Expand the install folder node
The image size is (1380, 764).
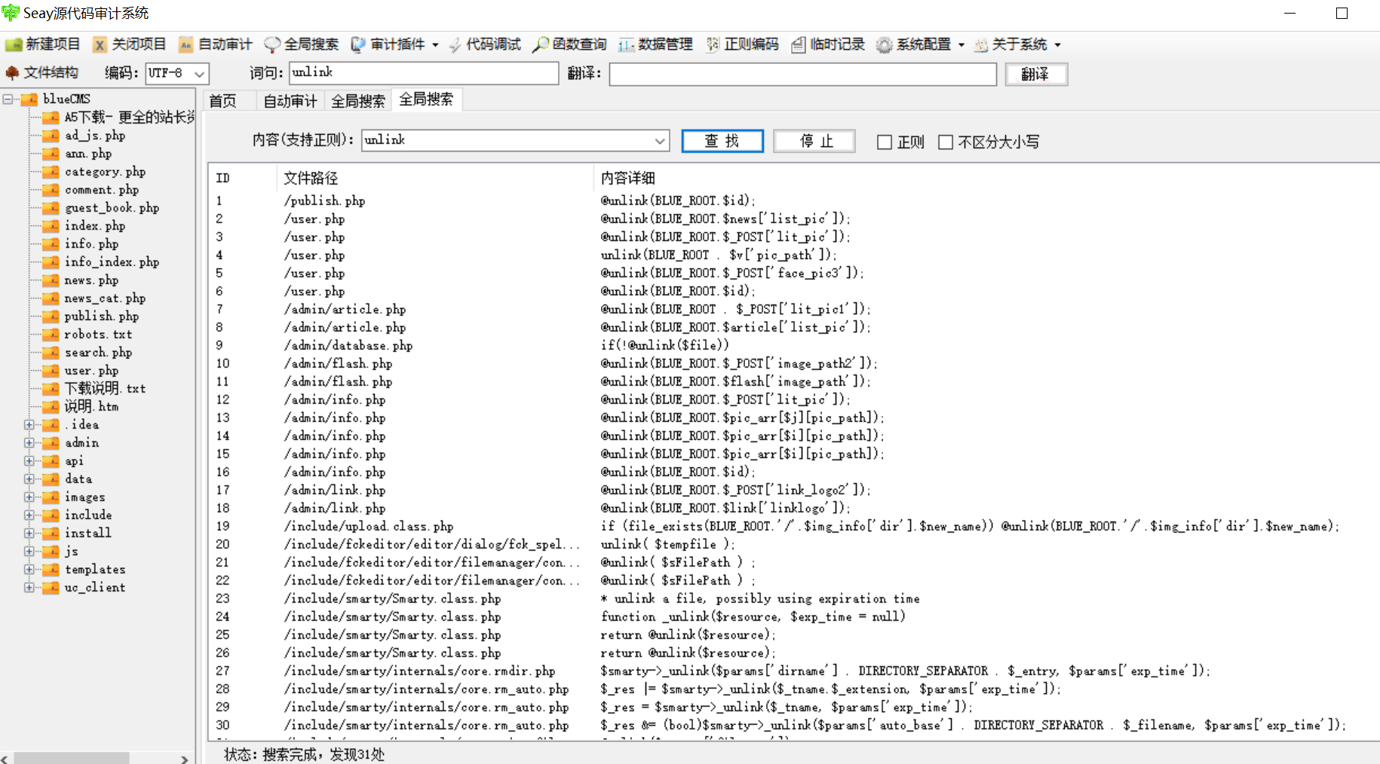coord(29,533)
